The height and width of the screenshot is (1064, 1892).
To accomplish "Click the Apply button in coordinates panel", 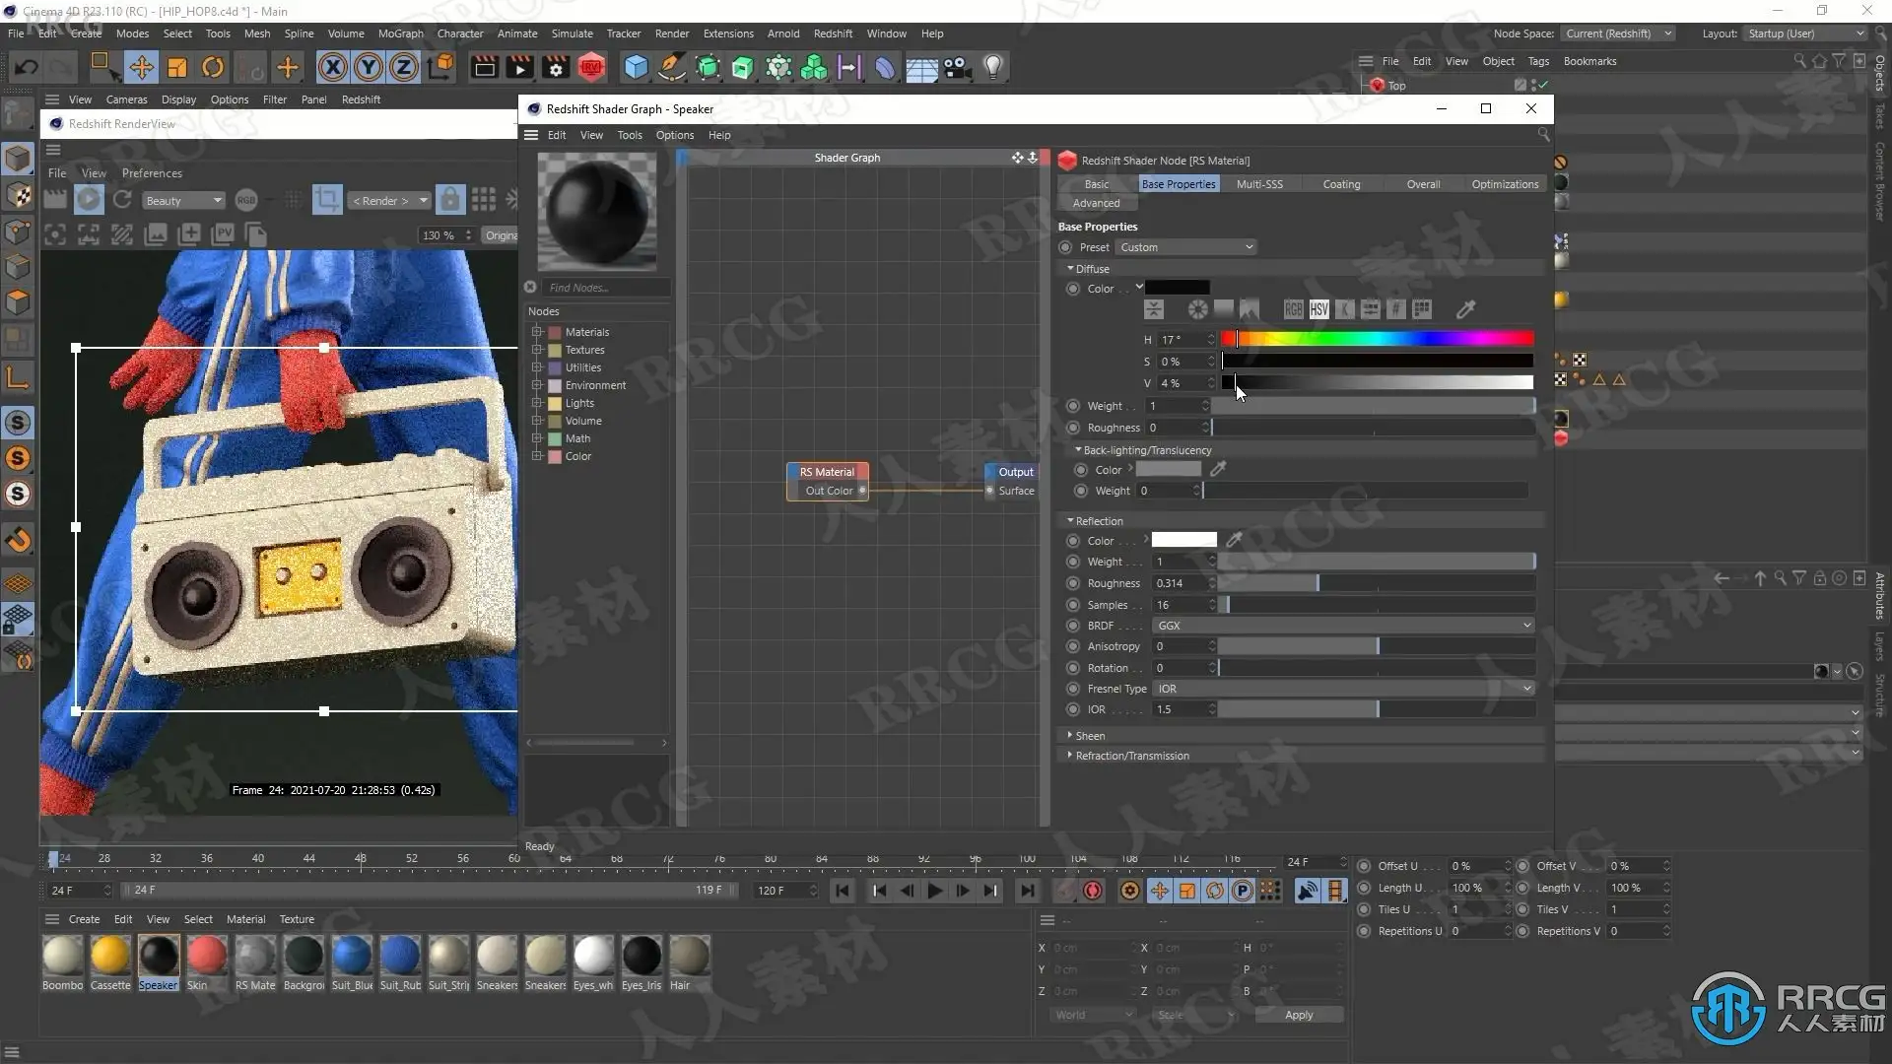I will [1298, 1015].
